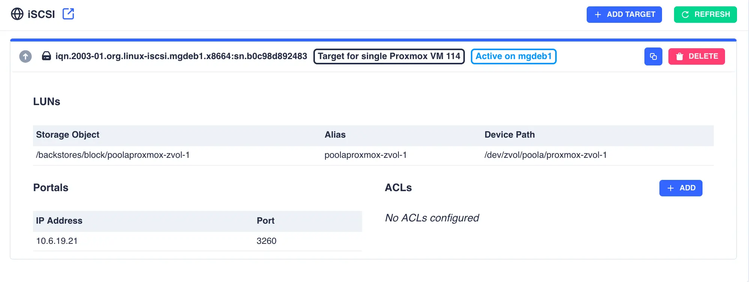Click the plus icon on ADD TARGET button
The height and width of the screenshot is (282, 749).
point(598,15)
